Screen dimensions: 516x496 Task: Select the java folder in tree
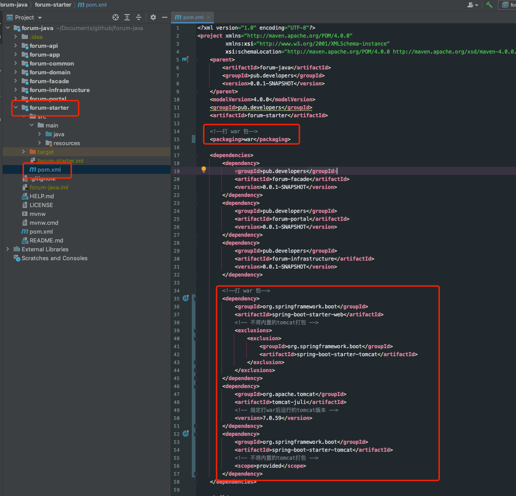pos(58,134)
